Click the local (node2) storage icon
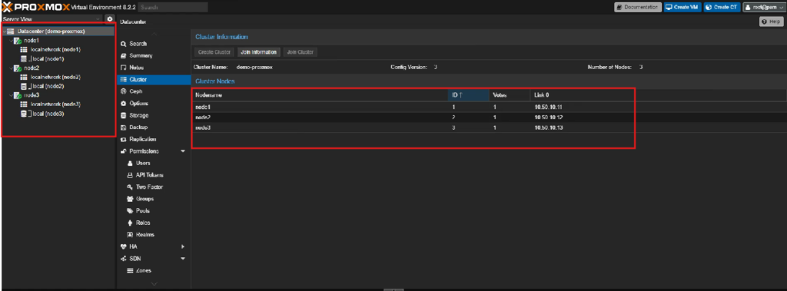The image size is (787, 291). (x=24, y=86)
